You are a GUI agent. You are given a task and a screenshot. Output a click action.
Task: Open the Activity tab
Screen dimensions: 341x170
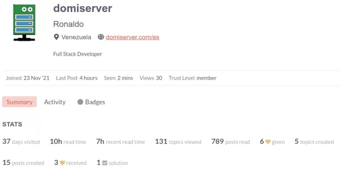pyautogui.click(x=55, y=102)
